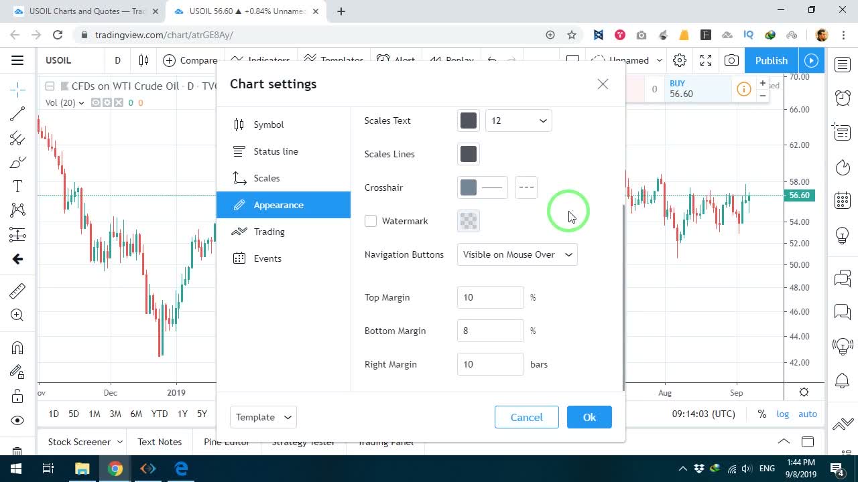Pick the Text annotation tool
Viewport: 858px width, 482px height.
(17, 186)
